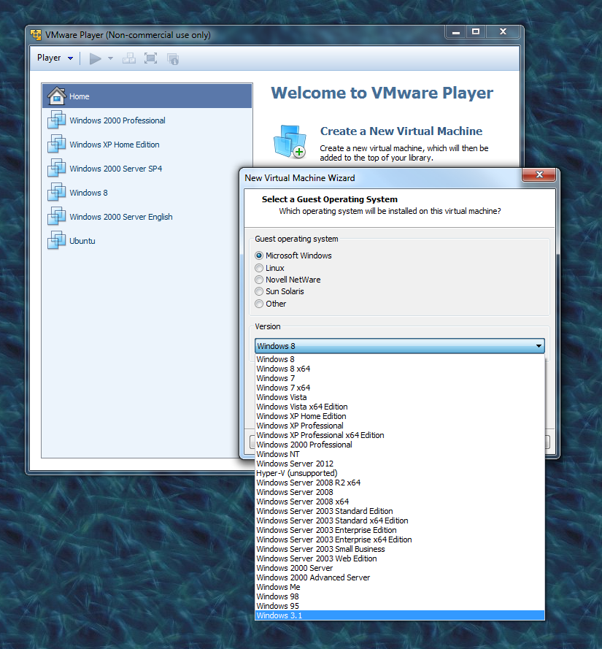Click the Send Ctrl+Alt+Del keyboard icon
Screen dimensions: 602x649
[128, 58]
